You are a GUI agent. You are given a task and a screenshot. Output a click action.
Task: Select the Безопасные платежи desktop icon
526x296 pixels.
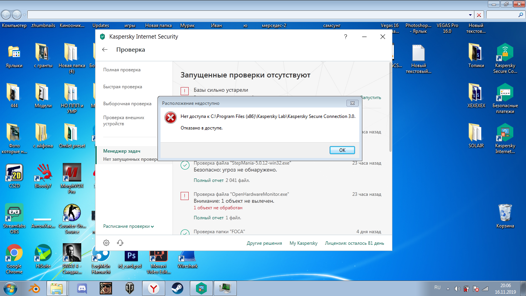(505, 99)
